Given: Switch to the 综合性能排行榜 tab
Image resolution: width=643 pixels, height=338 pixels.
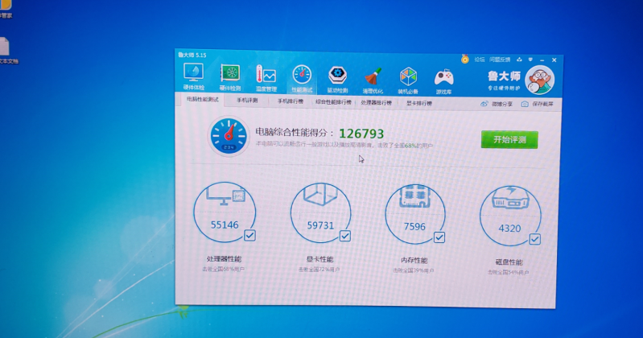Looking at the screenshot, I should tap(333, 102).
